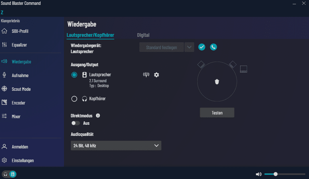Switch to the Digital tab
309x179 pixels.
click(143, 35)
